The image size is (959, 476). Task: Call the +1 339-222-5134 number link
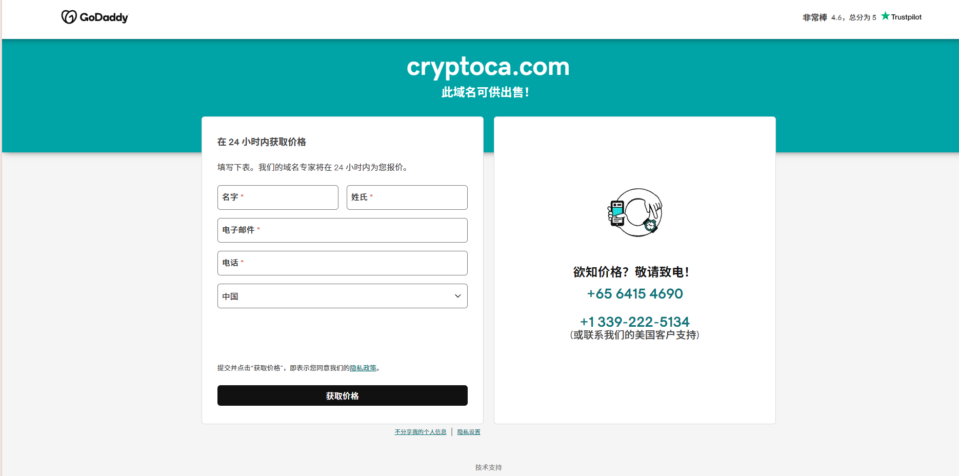pos(635,322)
